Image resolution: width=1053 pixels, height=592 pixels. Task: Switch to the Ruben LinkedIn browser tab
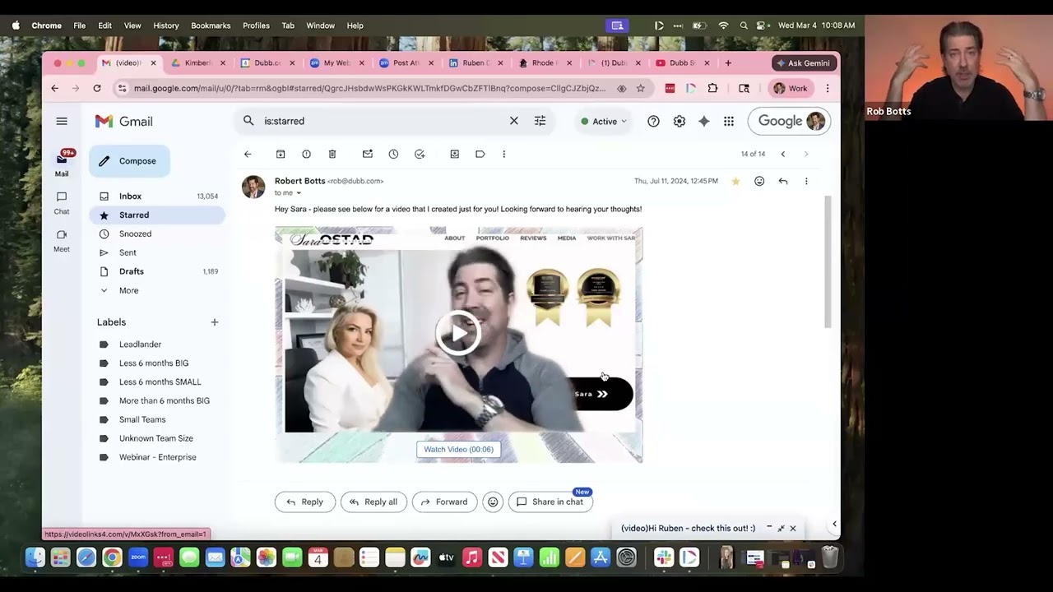pyautogui.click(x=475, y=62)
